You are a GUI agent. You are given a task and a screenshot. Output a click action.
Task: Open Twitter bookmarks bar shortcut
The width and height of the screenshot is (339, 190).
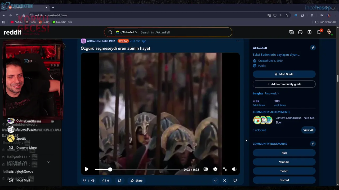click(x=31, y=22)
